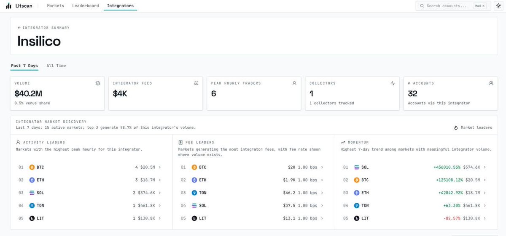506x236 pixels.
Task: Expand BTC row chevron in Activity Leaders
Action: pos(160,167)
